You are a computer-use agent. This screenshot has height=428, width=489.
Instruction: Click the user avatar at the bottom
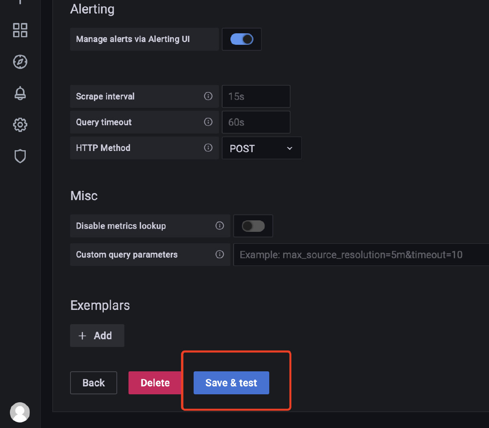[20, 412]
